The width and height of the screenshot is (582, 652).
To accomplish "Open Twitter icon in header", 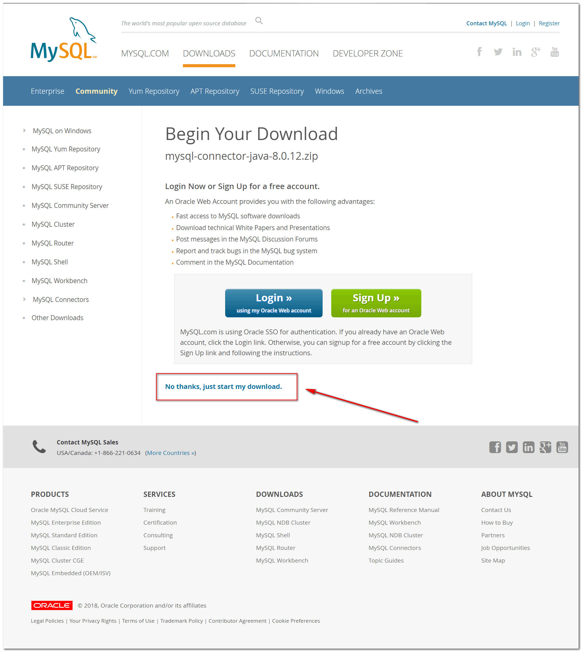I will pyautogui.click(x=498, y=52).
